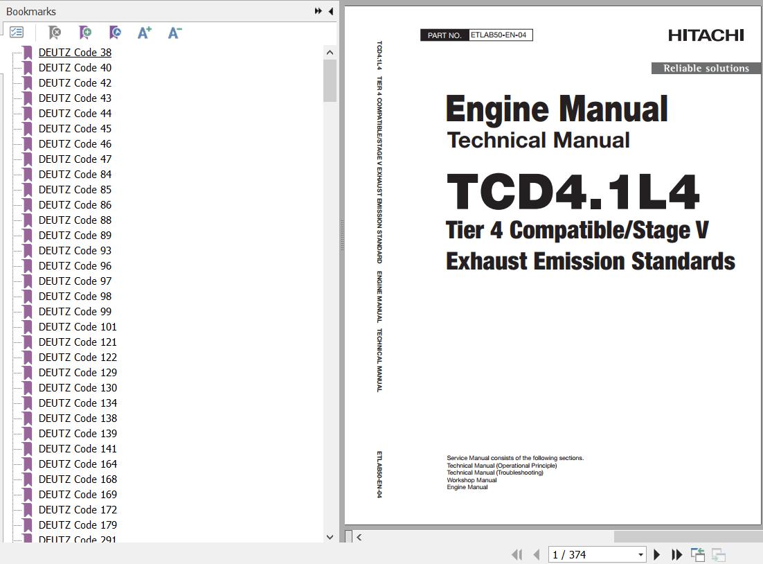Click the bookmark icon beside DEUTZ Code 164
This screenshot has width=763, height=564.
click(28, 464)
